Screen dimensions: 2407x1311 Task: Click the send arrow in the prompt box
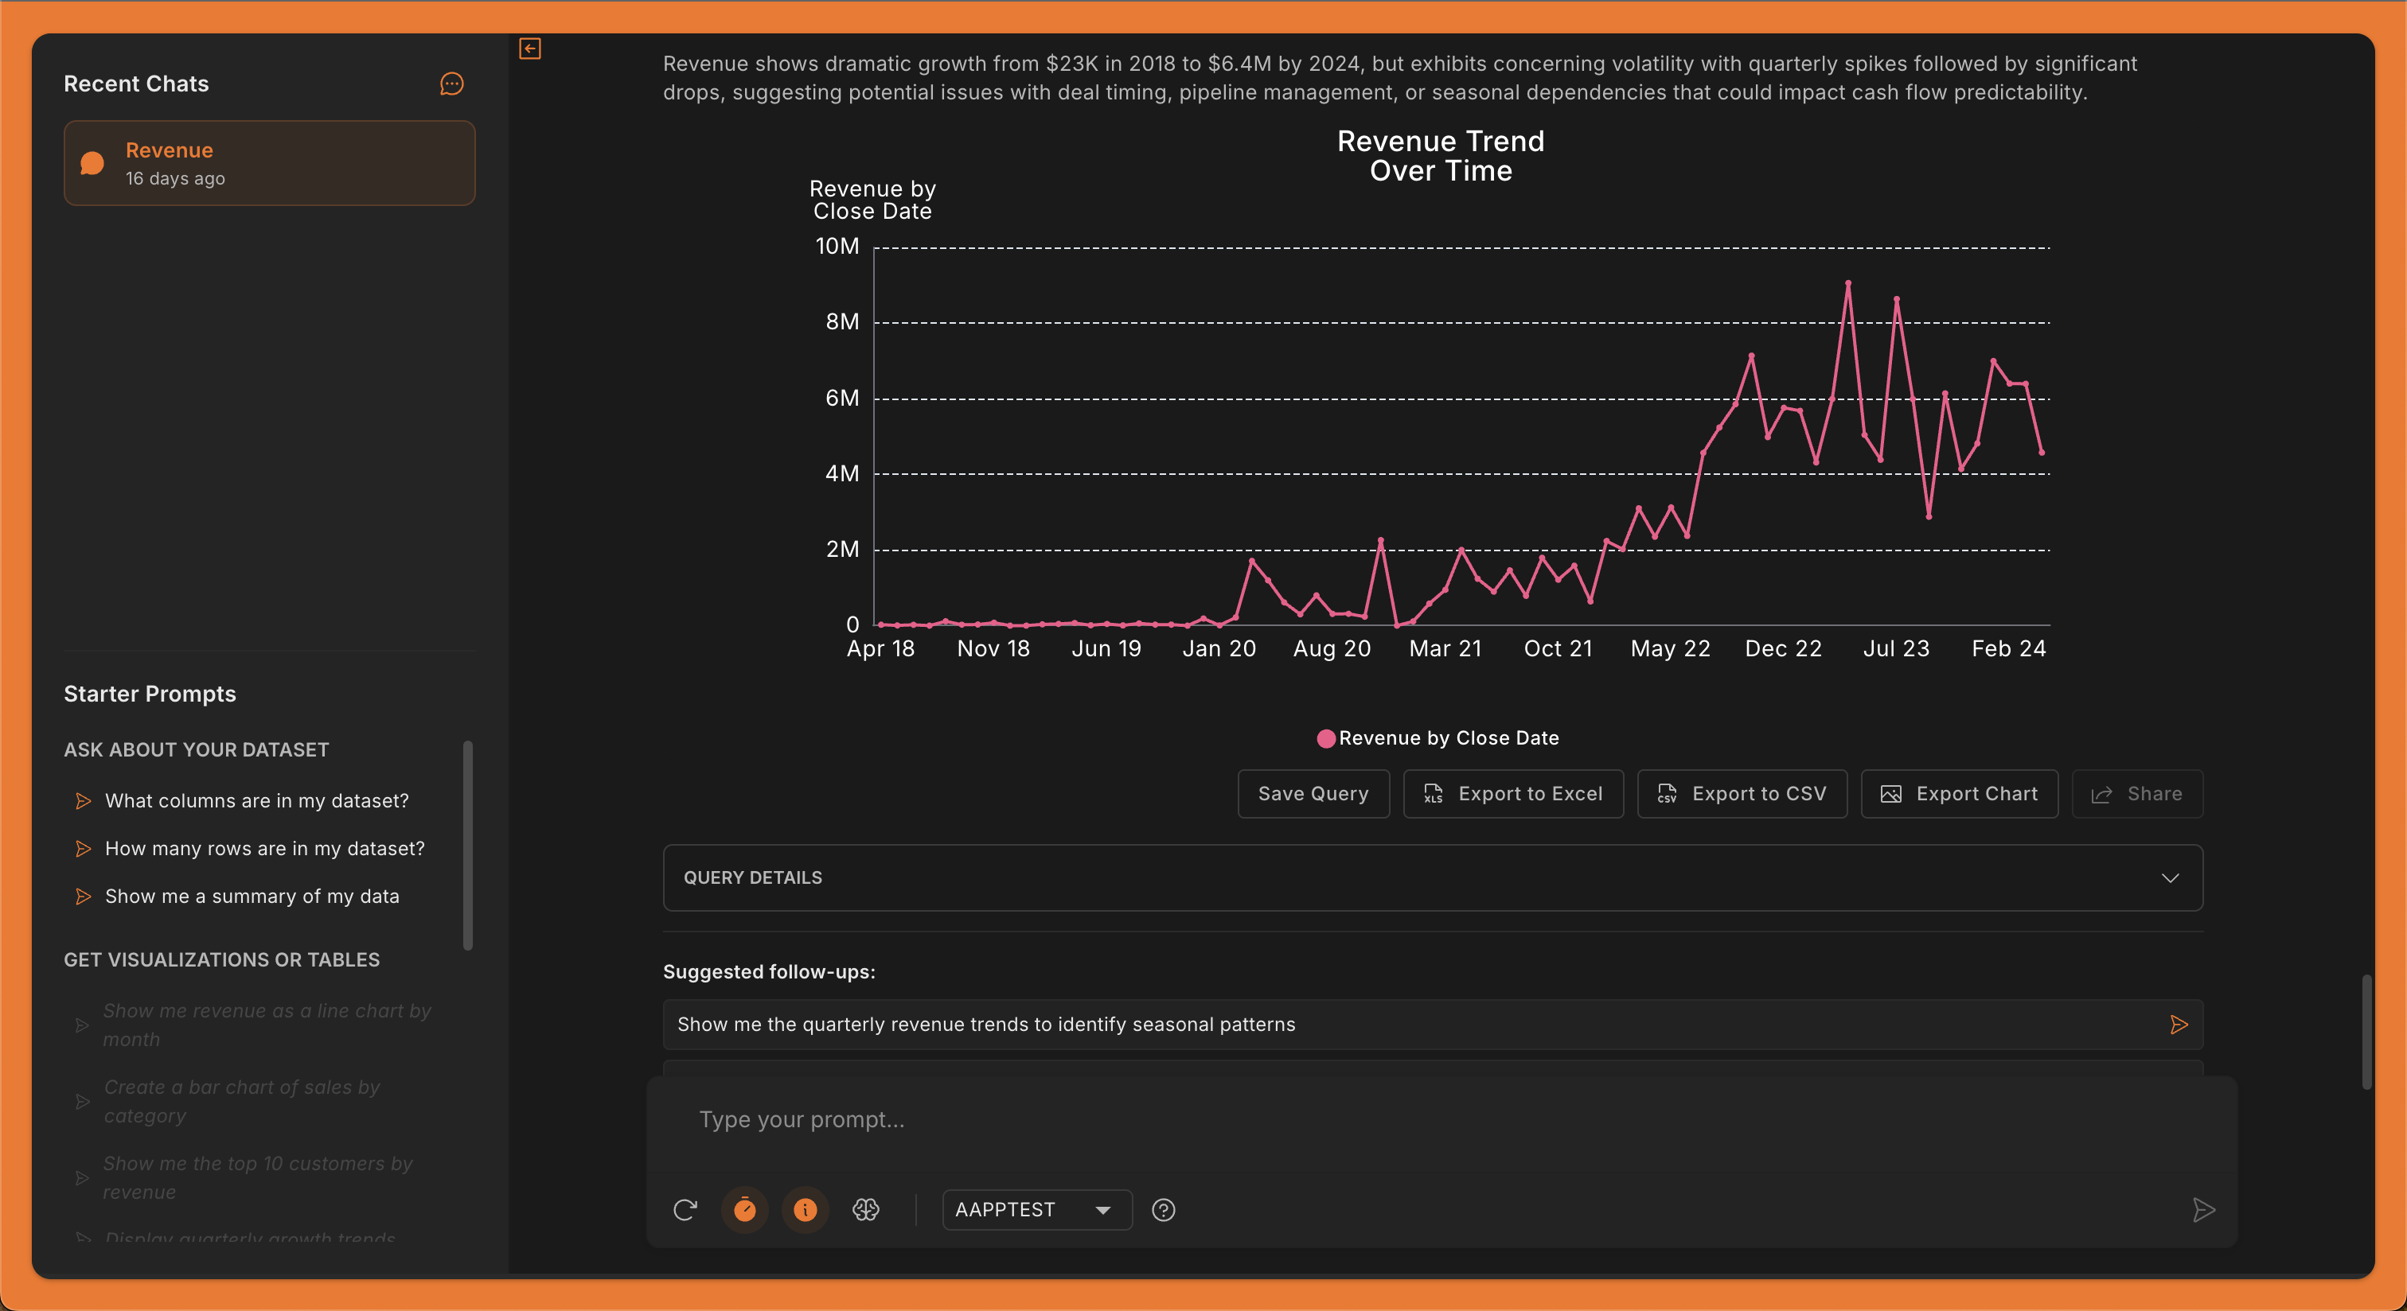click(x=2203, y=1210)
